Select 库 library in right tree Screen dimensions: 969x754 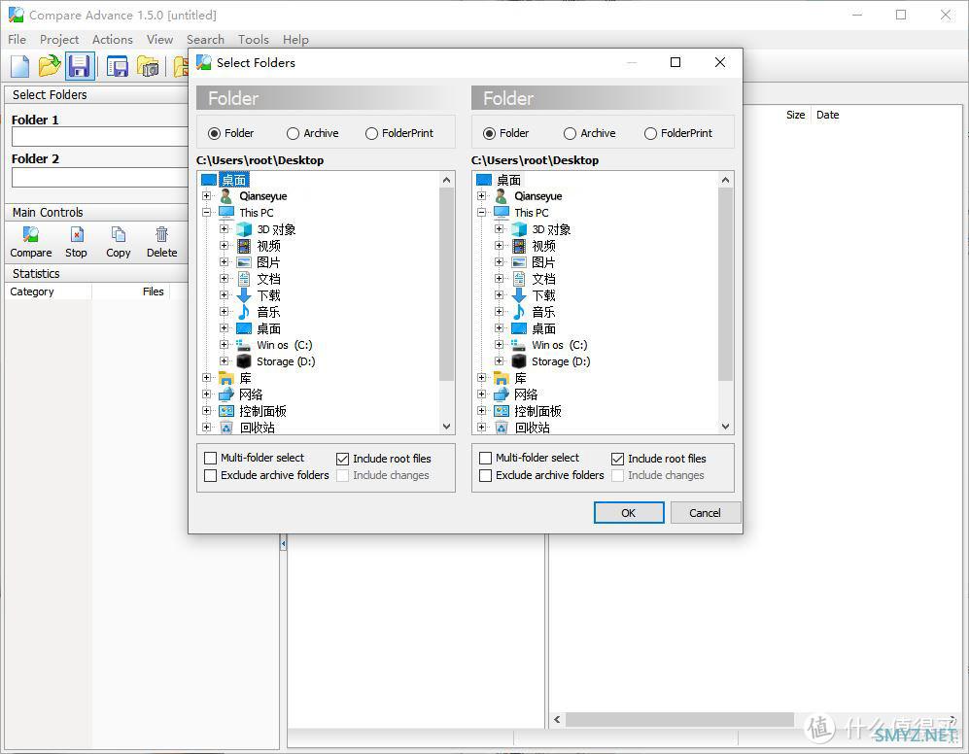click(520, 378)
